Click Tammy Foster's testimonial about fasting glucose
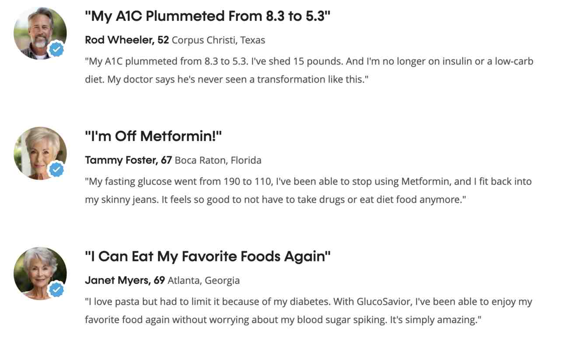 [308, 191]
